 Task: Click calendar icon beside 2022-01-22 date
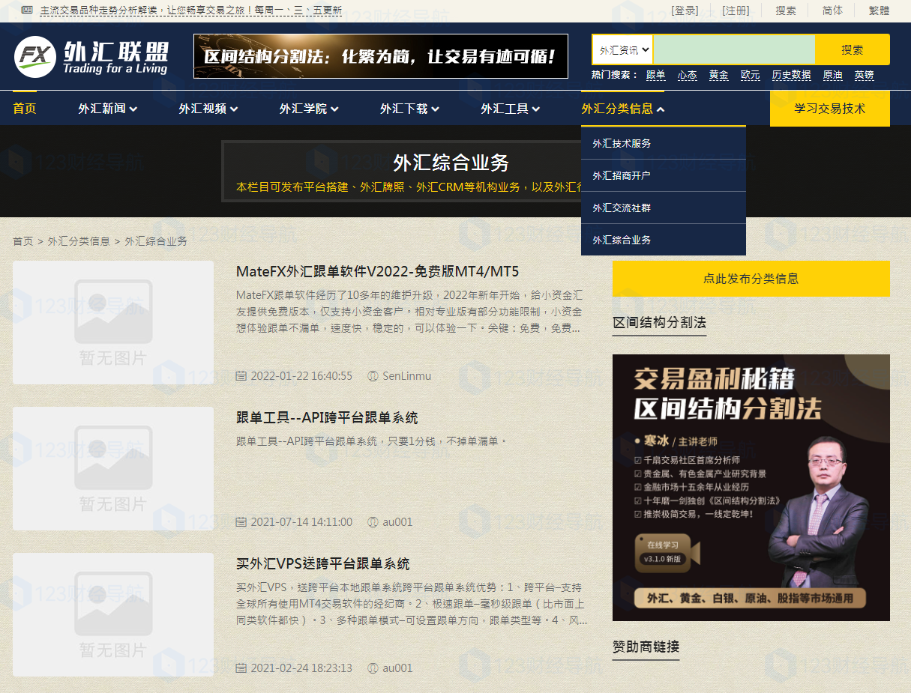click(241, 376)
